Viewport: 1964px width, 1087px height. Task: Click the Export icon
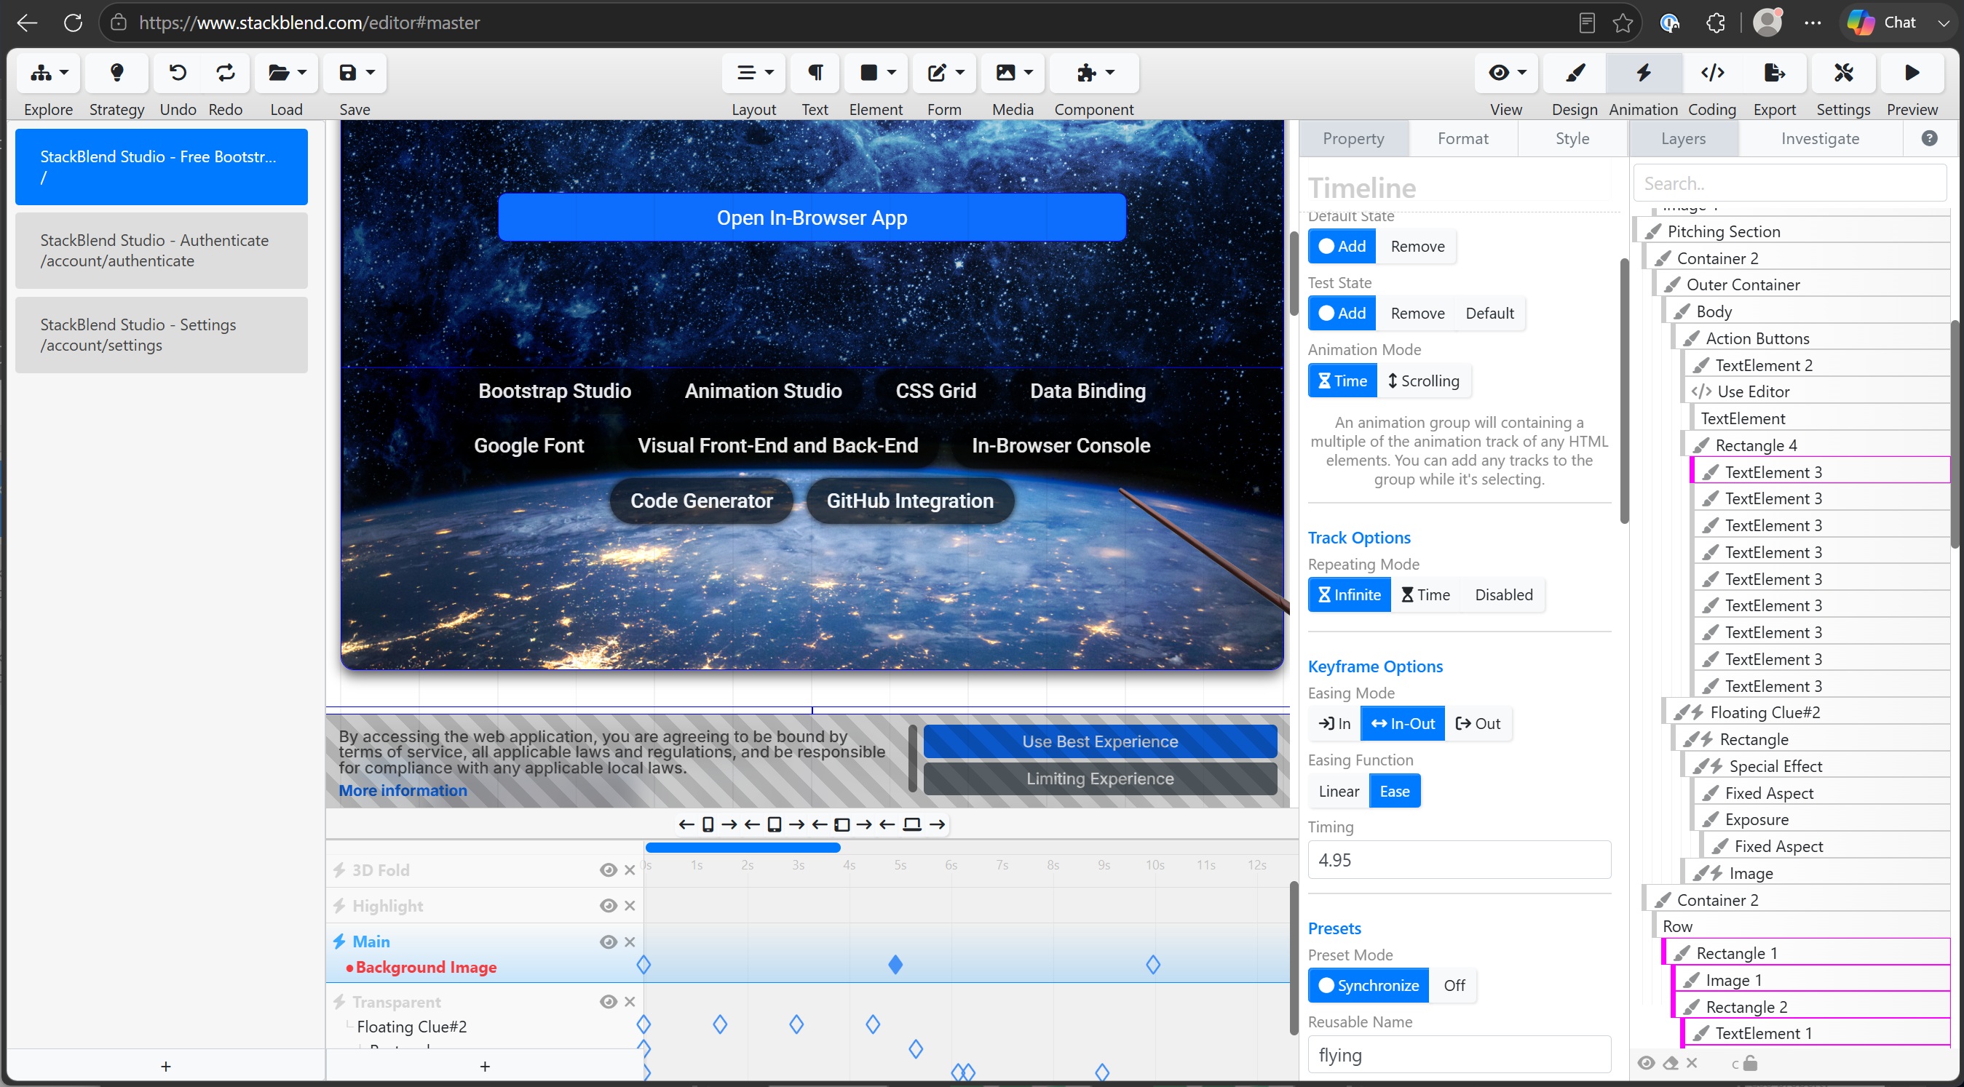point(1775,73)
